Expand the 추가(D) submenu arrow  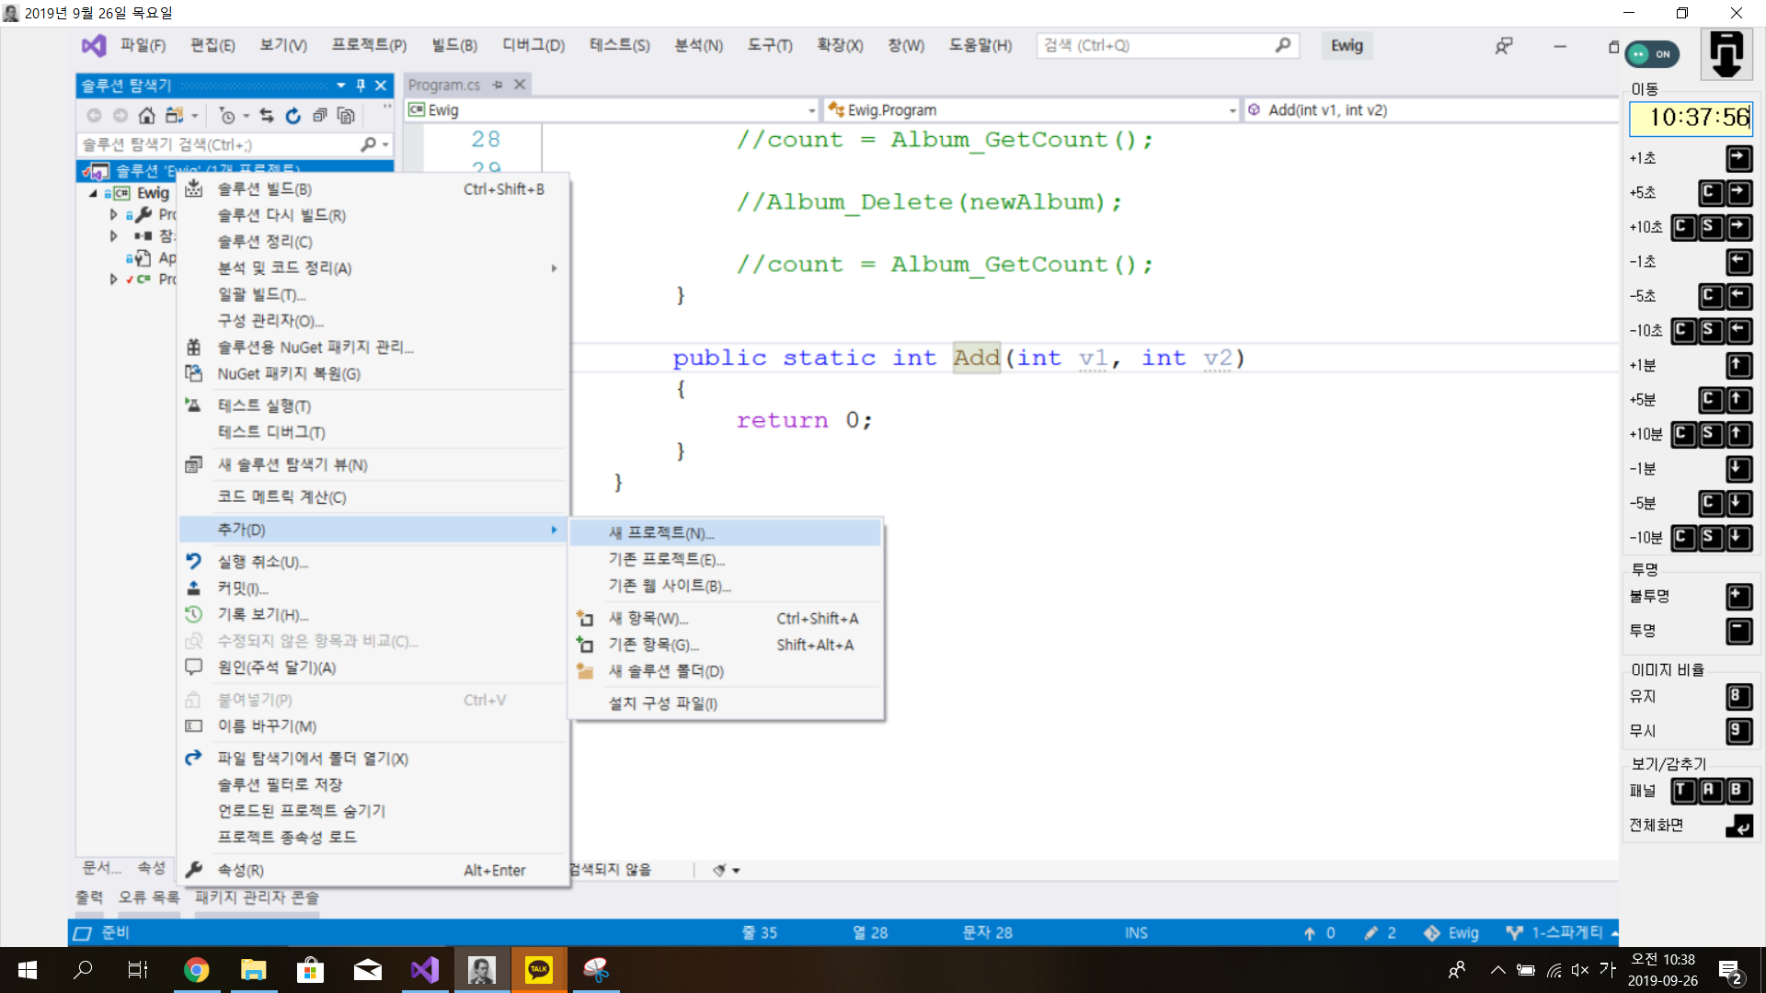(554, 530)
